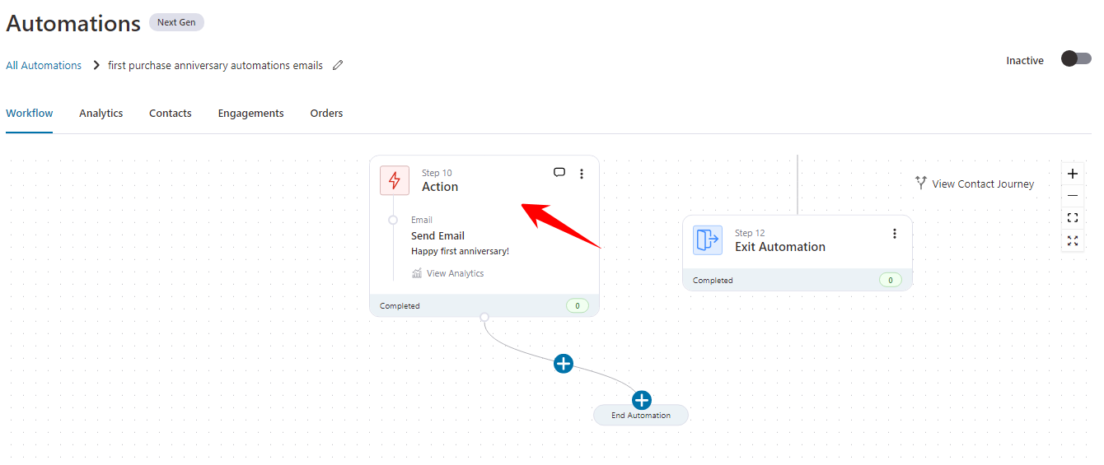The image size is (1104, 465).
Task: Switch to the Analytics tab
Action: pos(101,114)
